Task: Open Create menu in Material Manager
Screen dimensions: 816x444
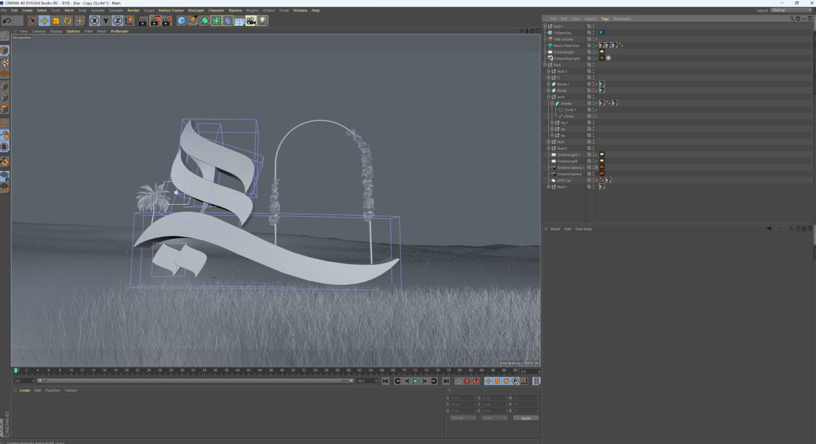Action: (24, 390)
